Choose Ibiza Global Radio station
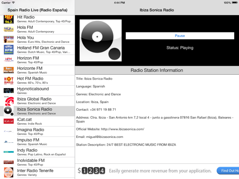 tap(34, 99)
